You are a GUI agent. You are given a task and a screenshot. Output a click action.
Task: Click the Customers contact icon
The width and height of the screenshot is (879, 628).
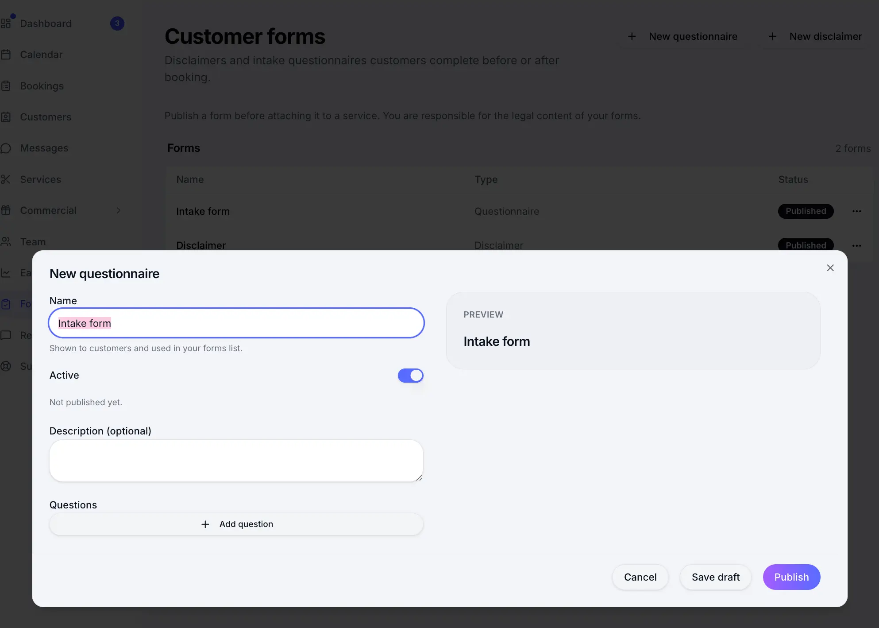point(6,117)
